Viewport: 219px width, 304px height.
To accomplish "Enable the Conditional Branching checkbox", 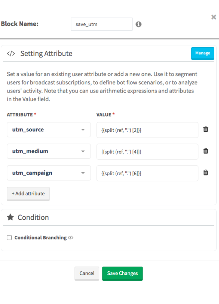I will [9, 238].
